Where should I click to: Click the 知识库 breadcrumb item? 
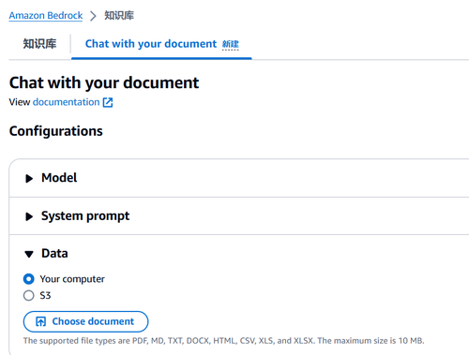pos(119,16)
